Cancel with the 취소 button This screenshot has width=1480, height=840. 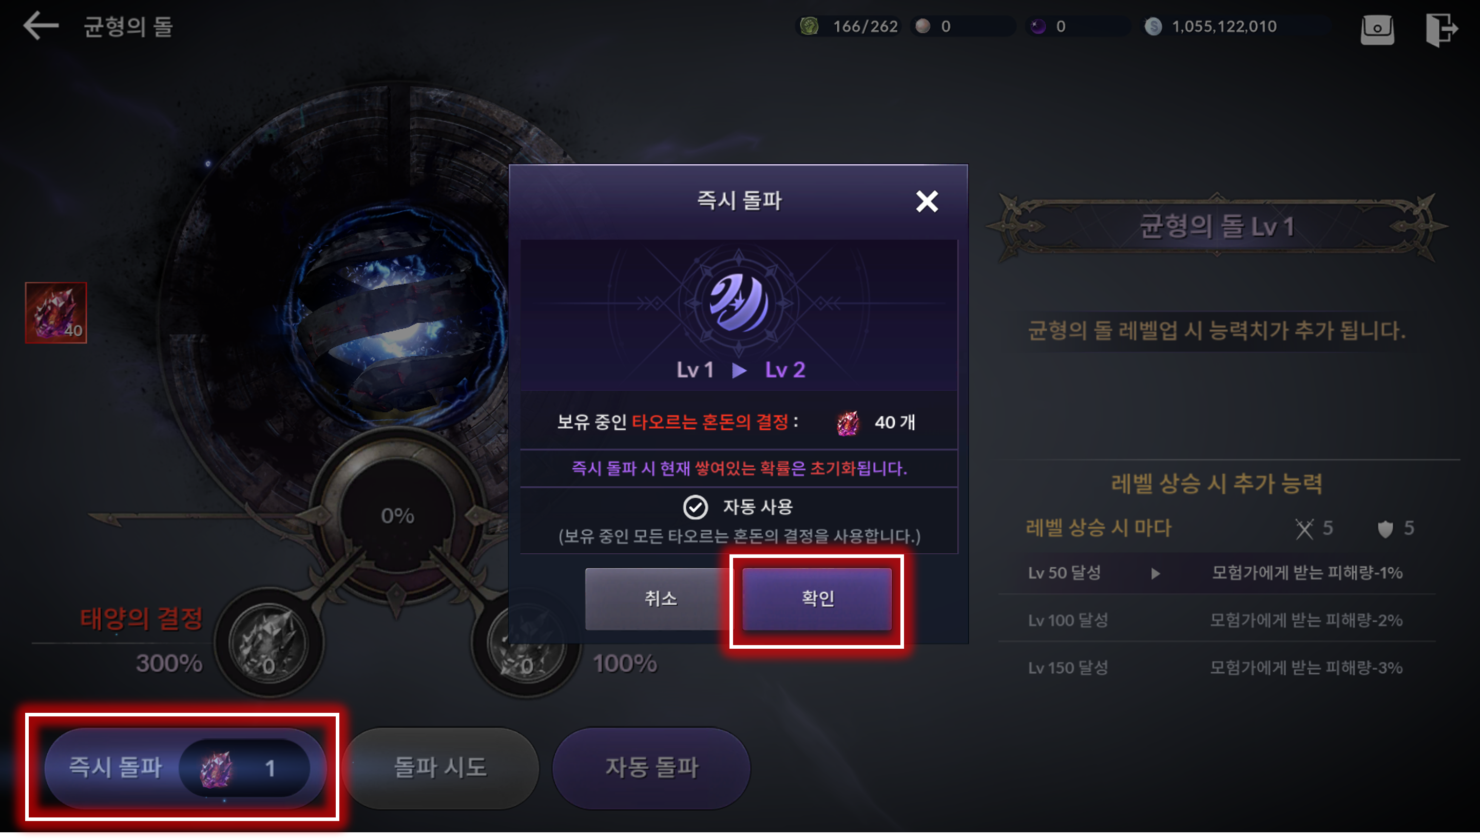[660, 598]
